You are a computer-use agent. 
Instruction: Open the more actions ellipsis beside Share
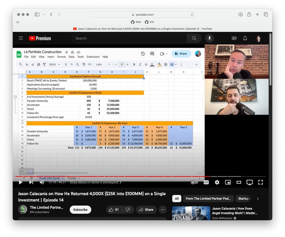[163, 210]
